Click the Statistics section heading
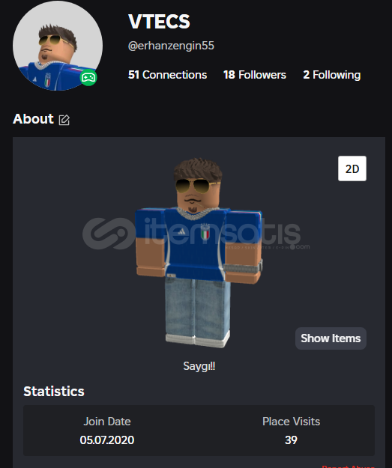Screen dimensions: 392x468 point(54,392)
